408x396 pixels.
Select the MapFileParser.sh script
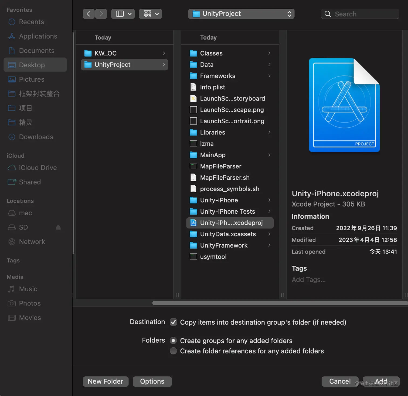coord(230,178)
